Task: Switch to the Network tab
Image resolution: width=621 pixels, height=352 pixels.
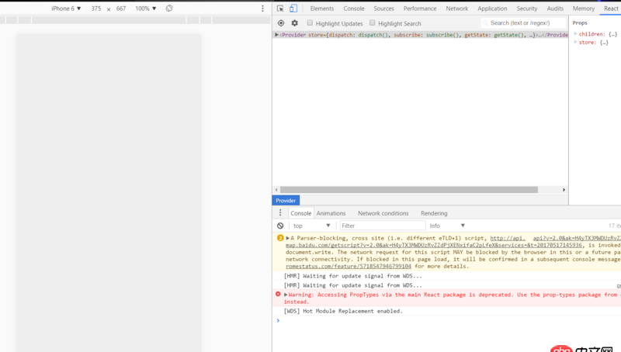Action: tap(456, 9)
